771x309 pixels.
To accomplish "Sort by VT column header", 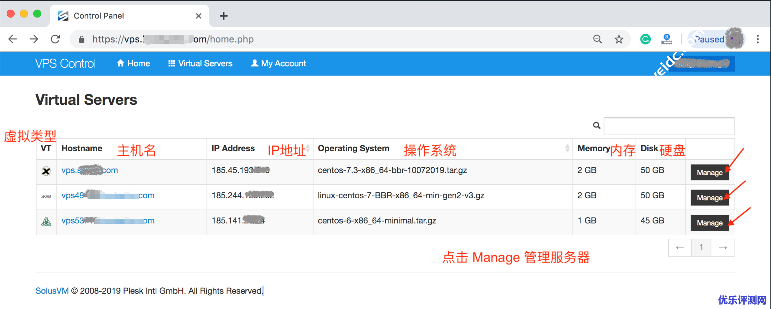I will 46,149.
